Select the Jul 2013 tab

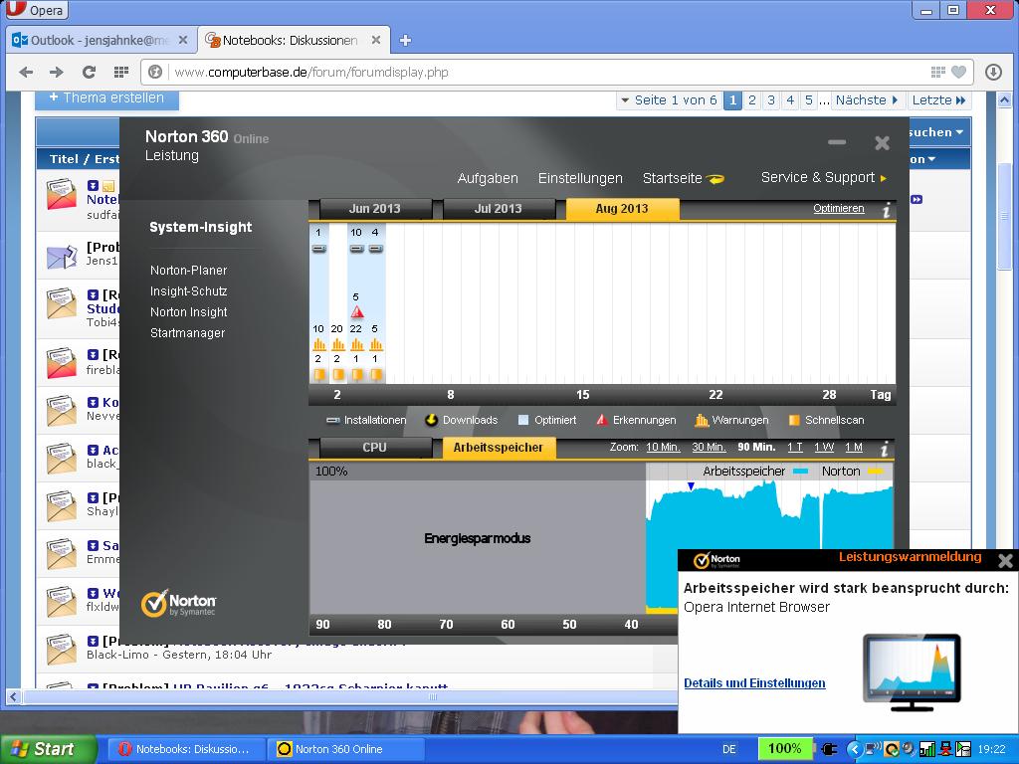[499, 209]
